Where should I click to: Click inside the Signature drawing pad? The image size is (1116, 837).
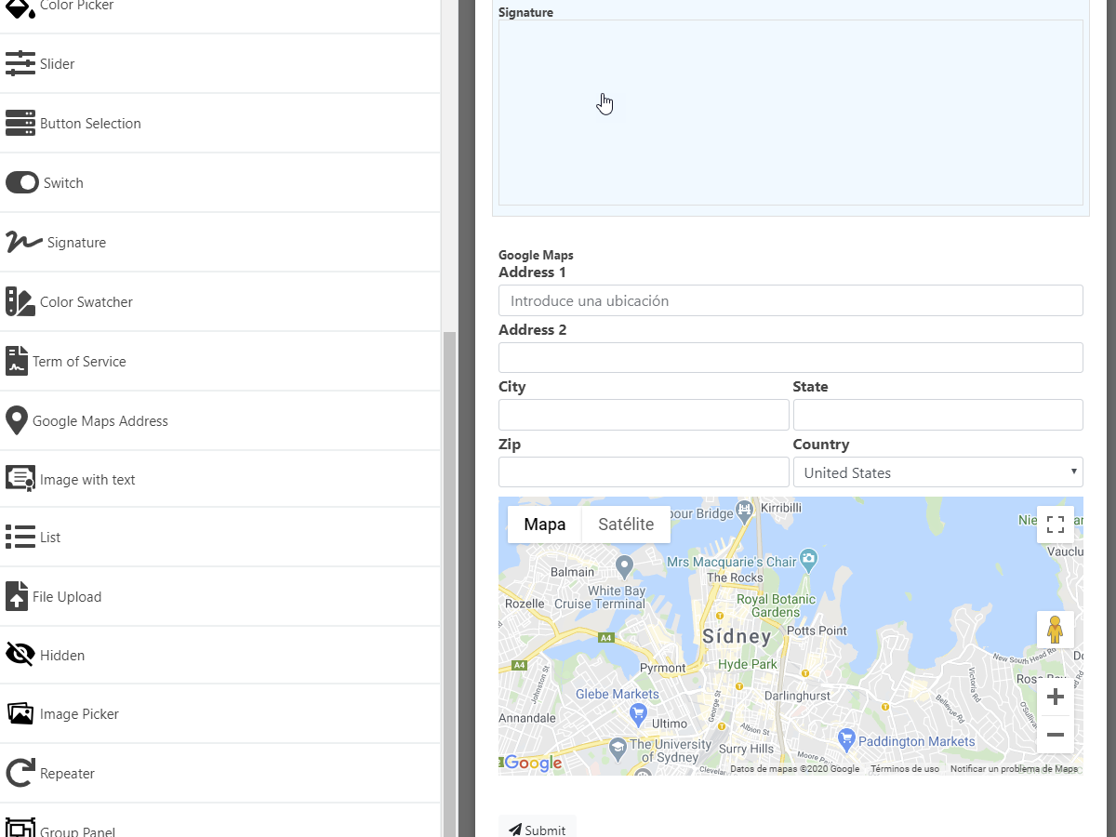(x=790, y=113)
